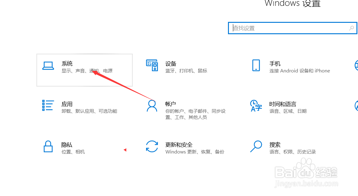Open the 时间和语言 settings icon
Viewport: 358px width, 196px height.
(x=256, y=106)
